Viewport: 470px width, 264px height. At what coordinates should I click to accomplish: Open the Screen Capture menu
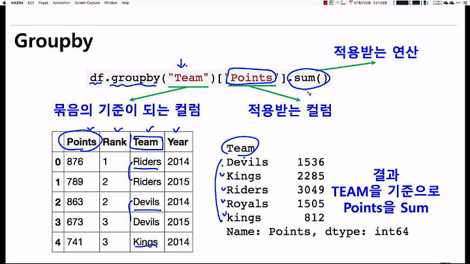tap(87, 3)
